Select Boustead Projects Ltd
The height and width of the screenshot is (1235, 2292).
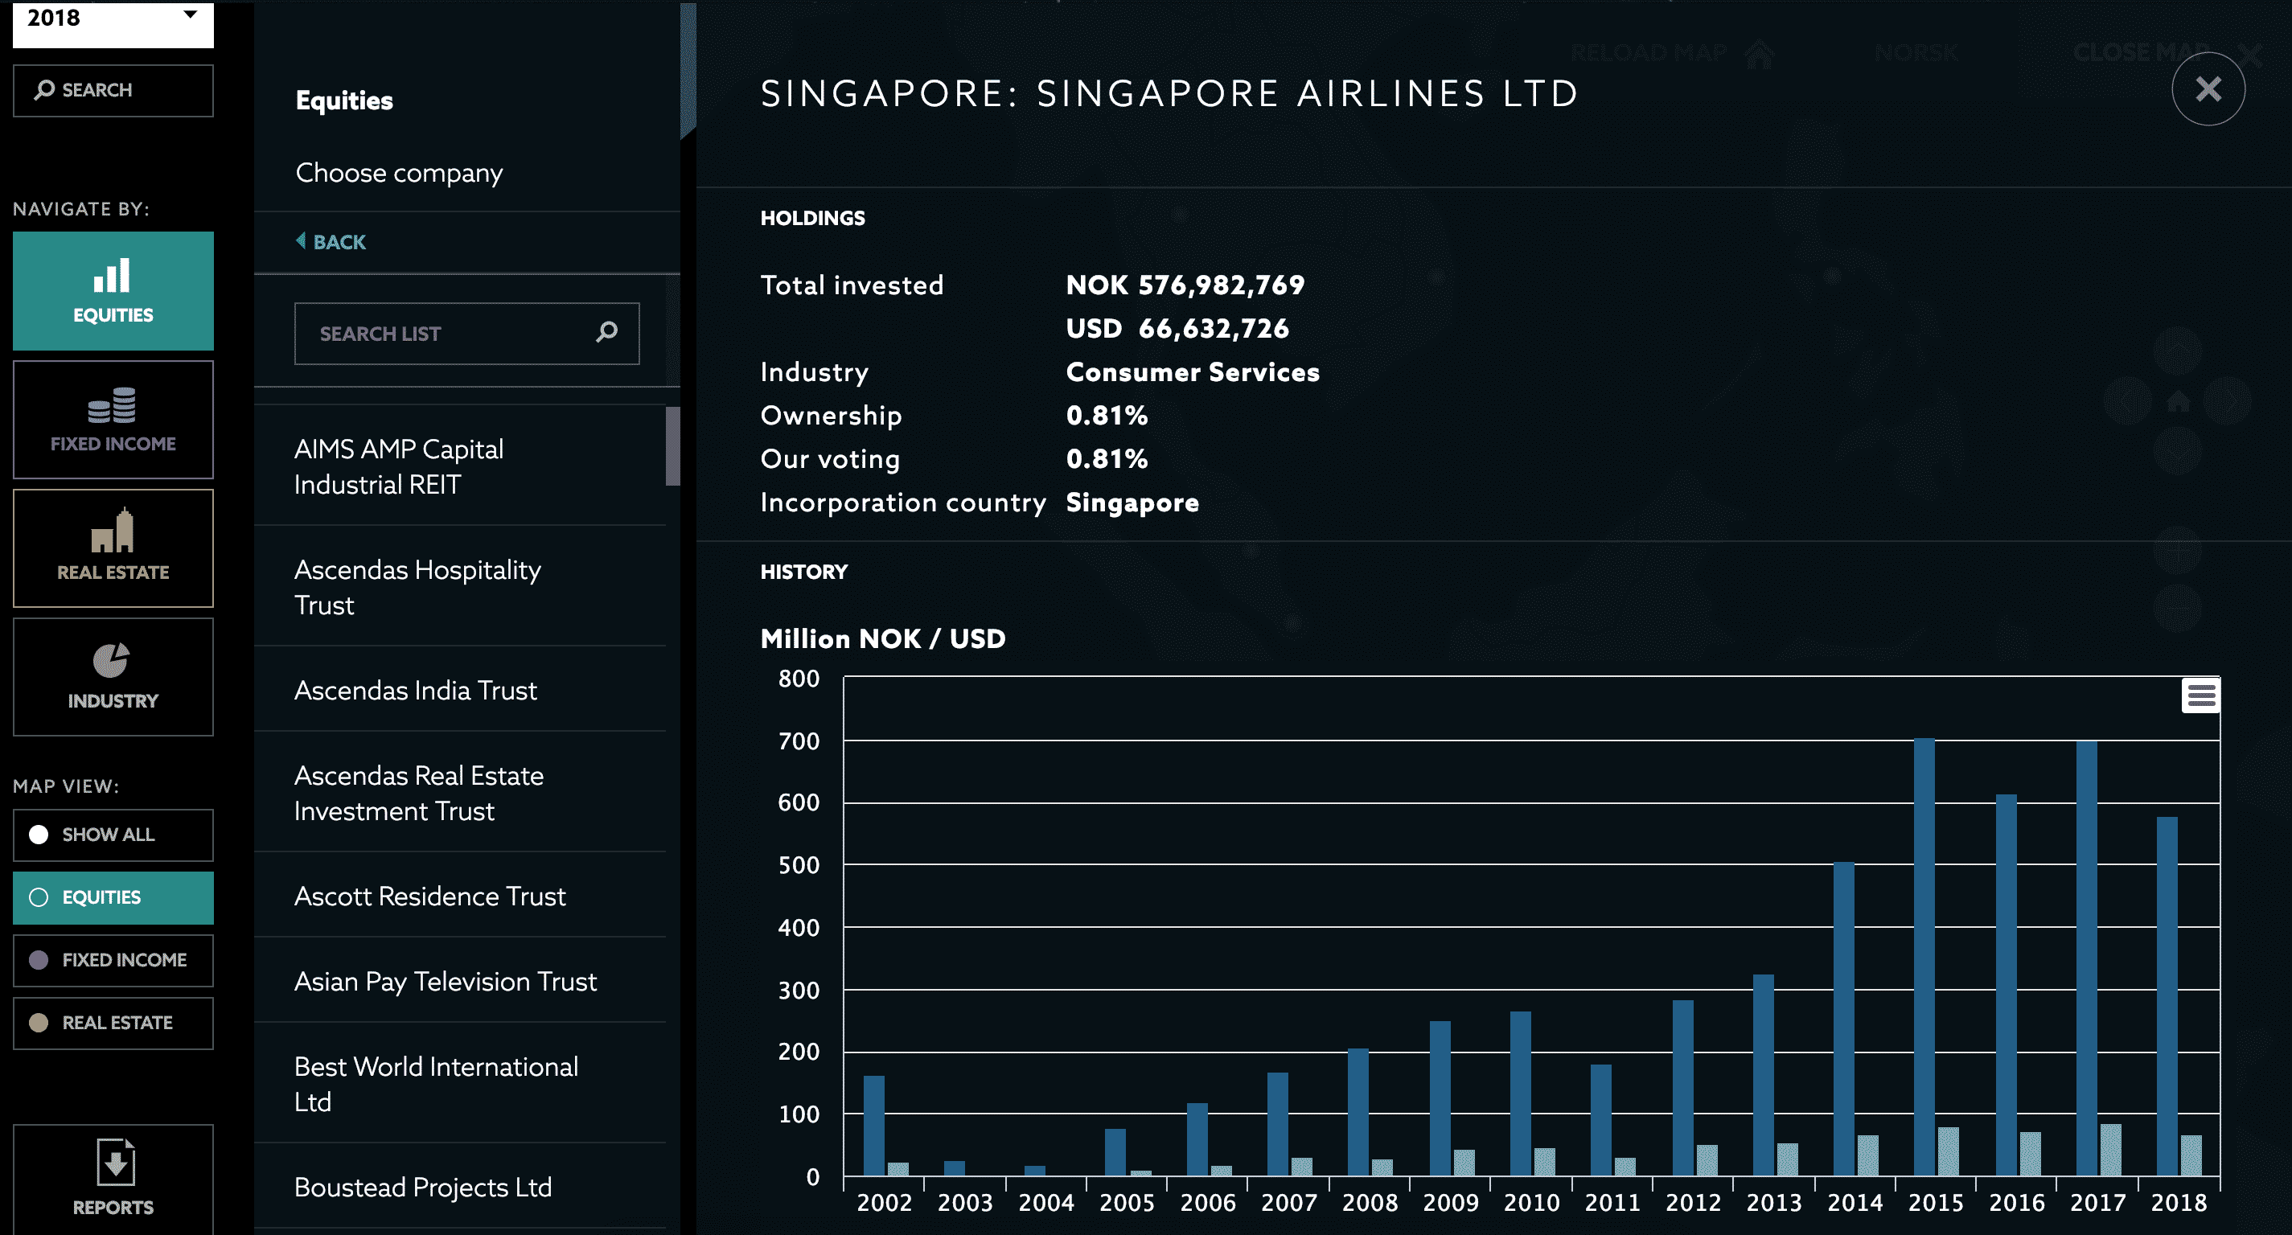point(460,1187)
